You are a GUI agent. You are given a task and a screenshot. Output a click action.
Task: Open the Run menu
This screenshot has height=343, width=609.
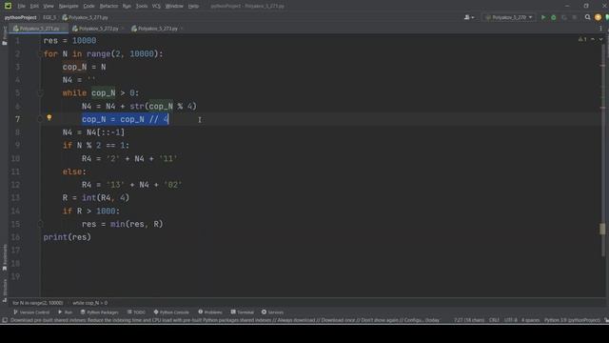(127, 7)
